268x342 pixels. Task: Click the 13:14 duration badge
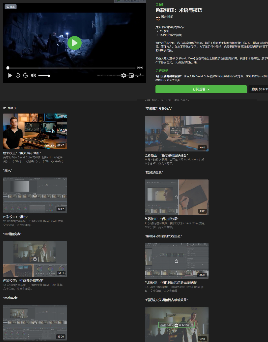[x=61, y=273]
